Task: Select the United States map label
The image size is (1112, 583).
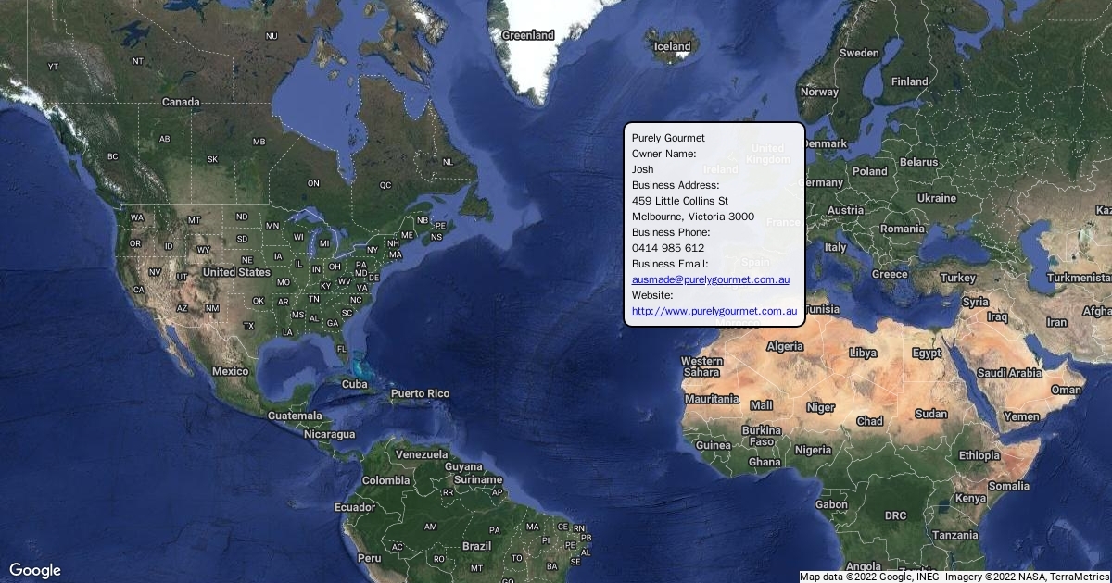Action: tap(236, 272)
